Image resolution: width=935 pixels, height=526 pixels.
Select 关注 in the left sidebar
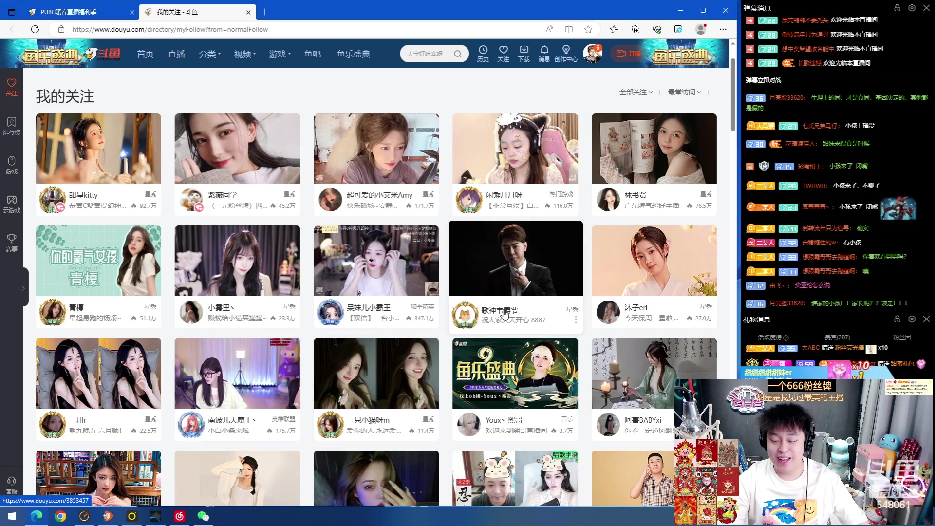tap(12, 87)
